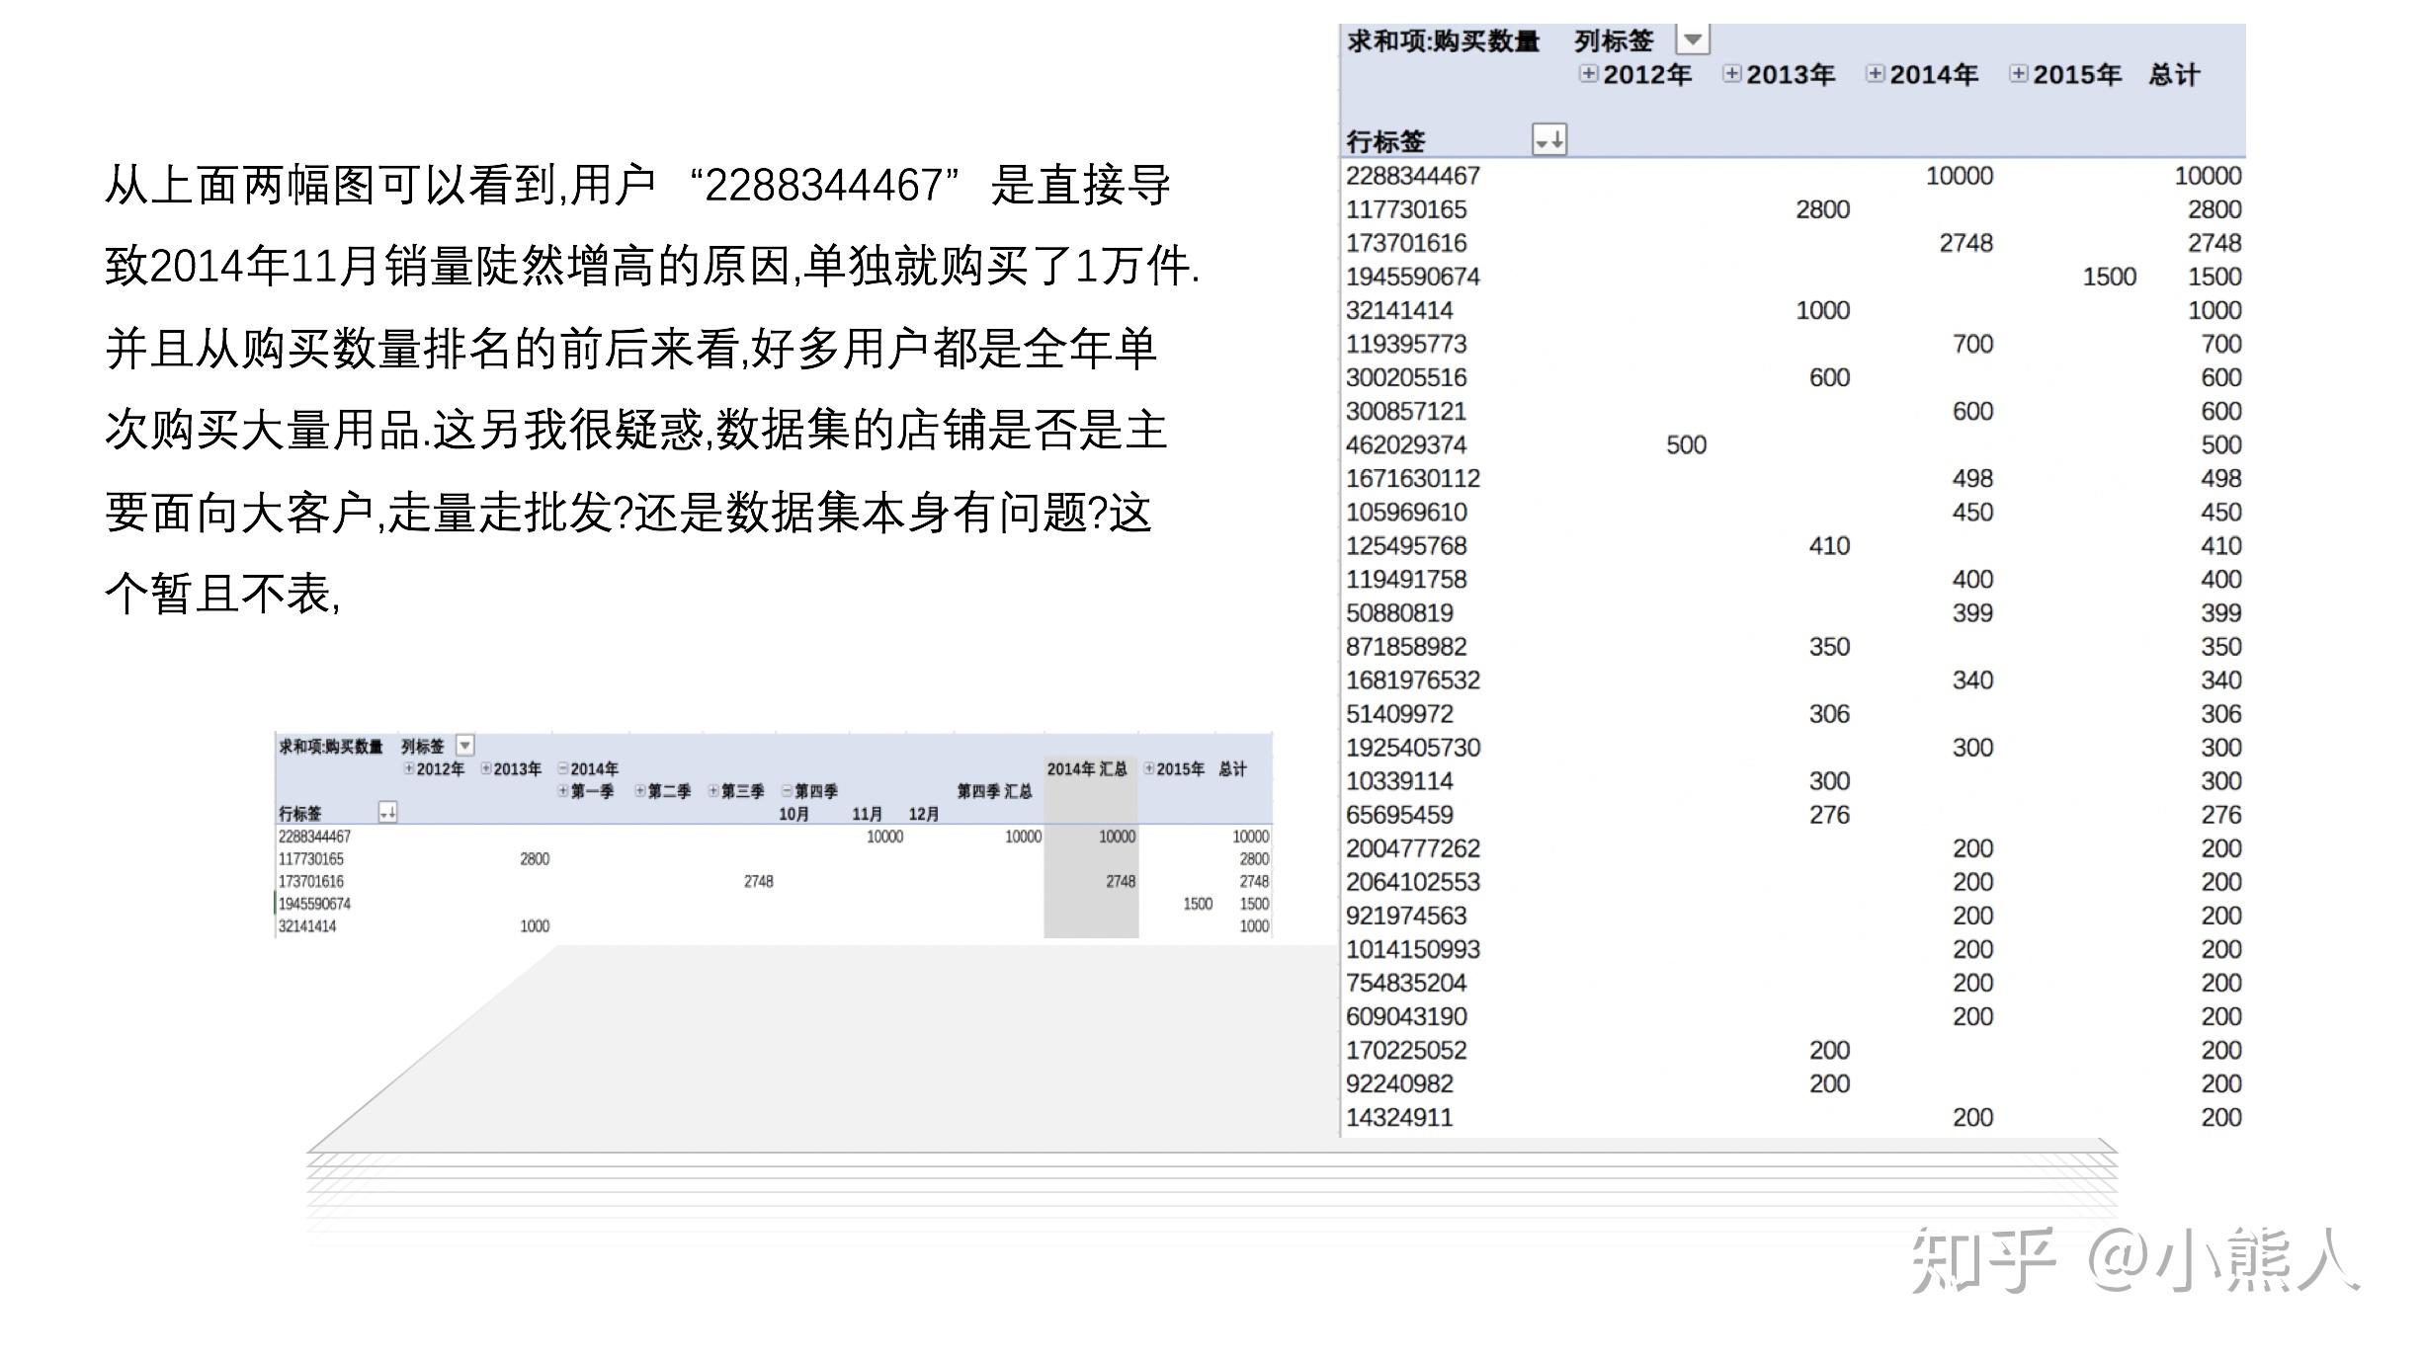
Task: Click the 2014年 汇总 column header in small table
Action: (x=1087, y=768)
